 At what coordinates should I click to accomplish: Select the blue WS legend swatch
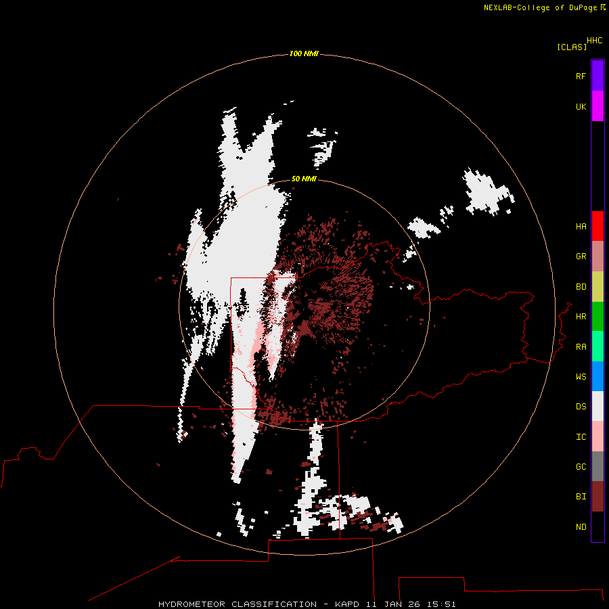point(597,376)
